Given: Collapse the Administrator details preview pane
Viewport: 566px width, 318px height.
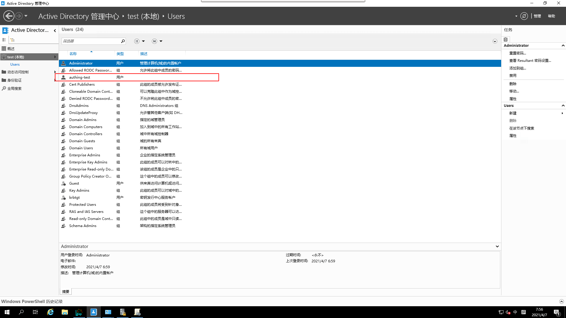Looking at the screenshot, I should click(x=497, y=246).
